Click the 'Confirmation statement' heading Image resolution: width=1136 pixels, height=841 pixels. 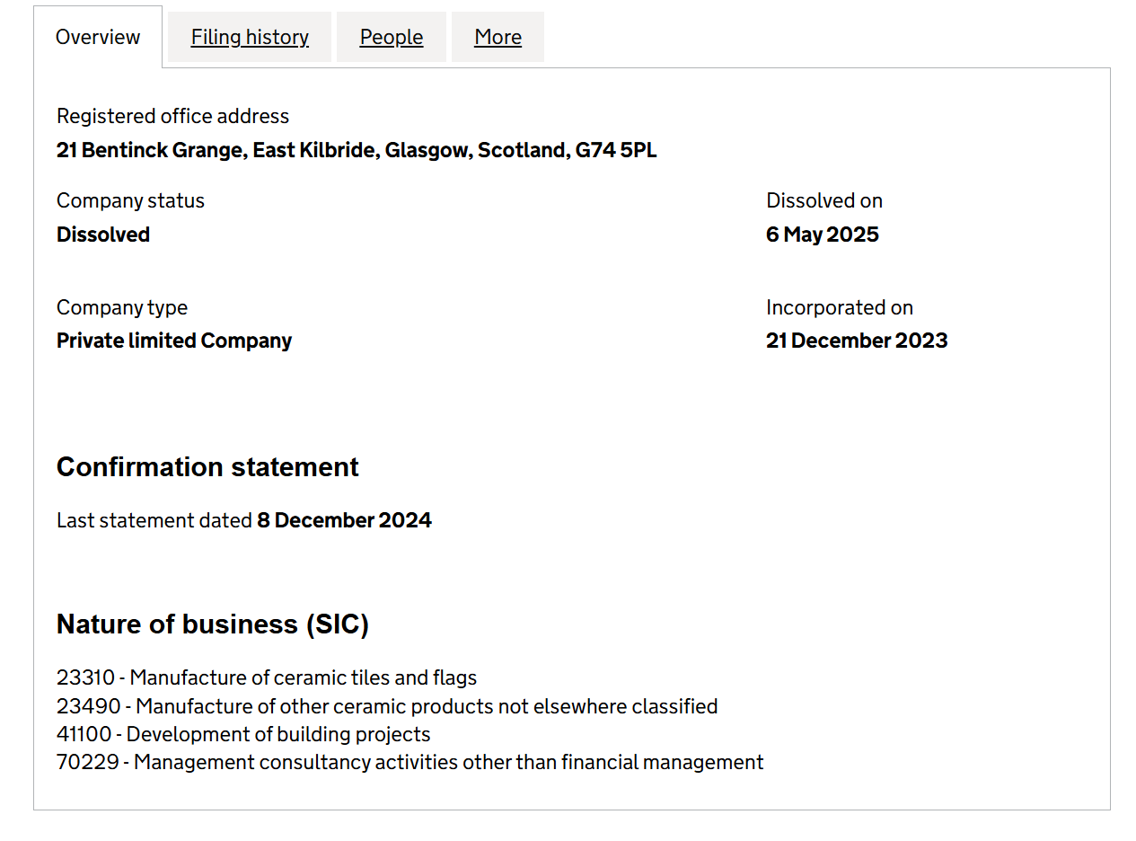click(x=207, y=467)
